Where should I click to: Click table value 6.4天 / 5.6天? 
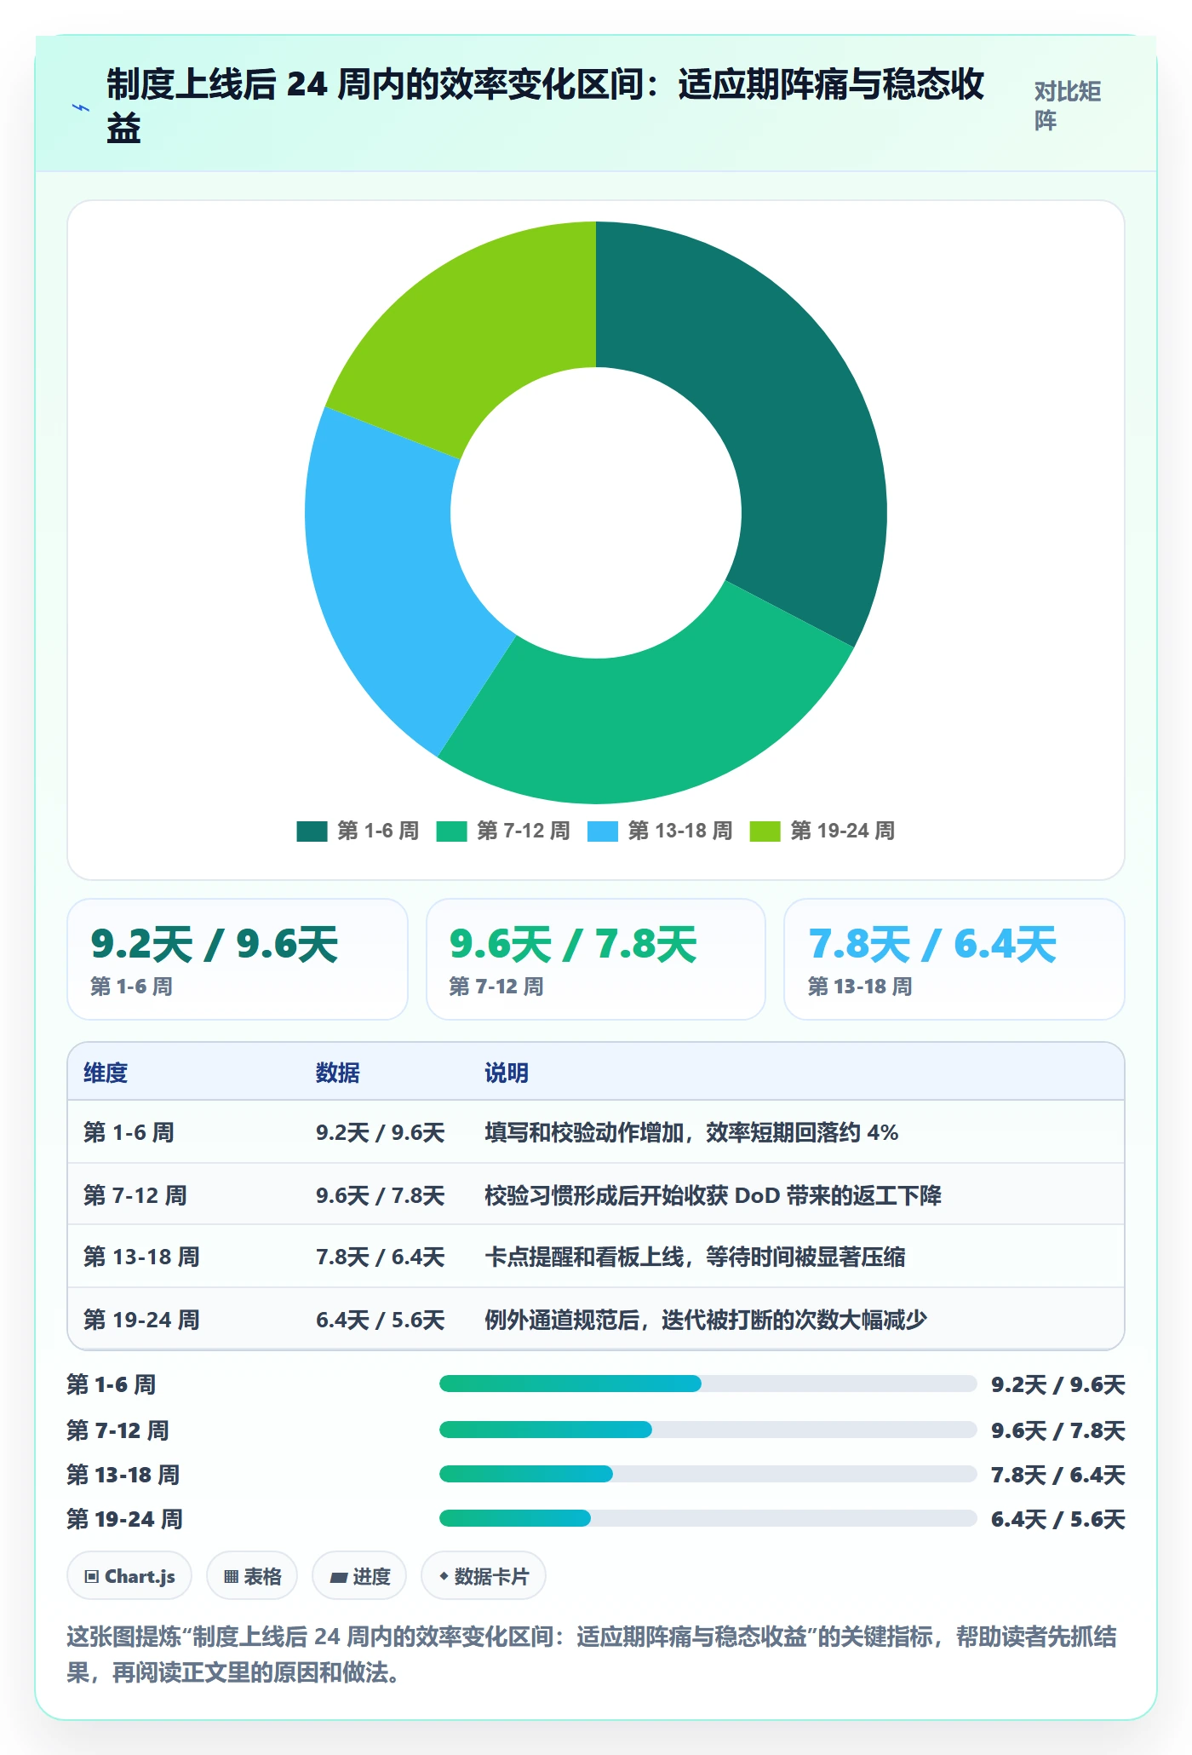click(380, 1320)
